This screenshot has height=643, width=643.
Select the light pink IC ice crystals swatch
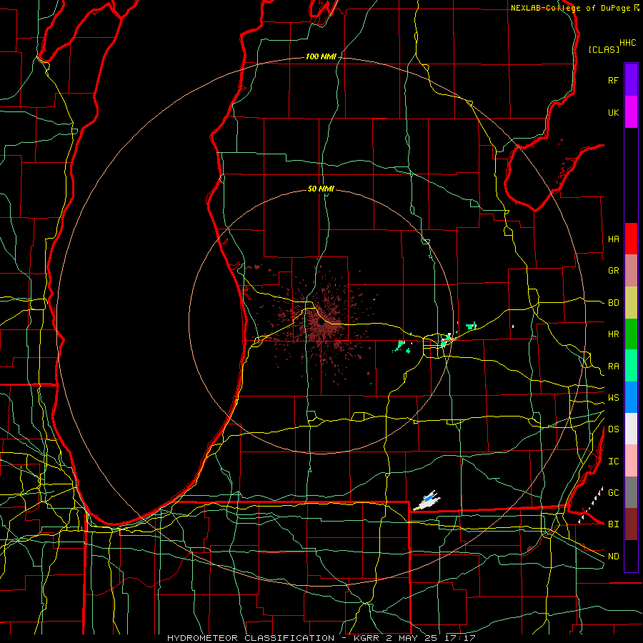tap(631, 461)
